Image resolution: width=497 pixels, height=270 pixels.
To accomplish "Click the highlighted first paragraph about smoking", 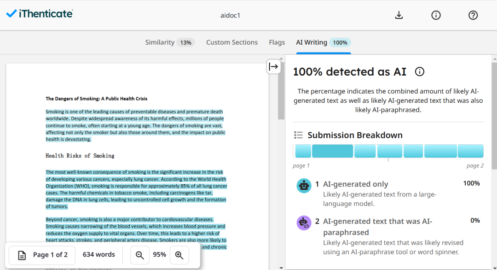I will pos(135,125).
